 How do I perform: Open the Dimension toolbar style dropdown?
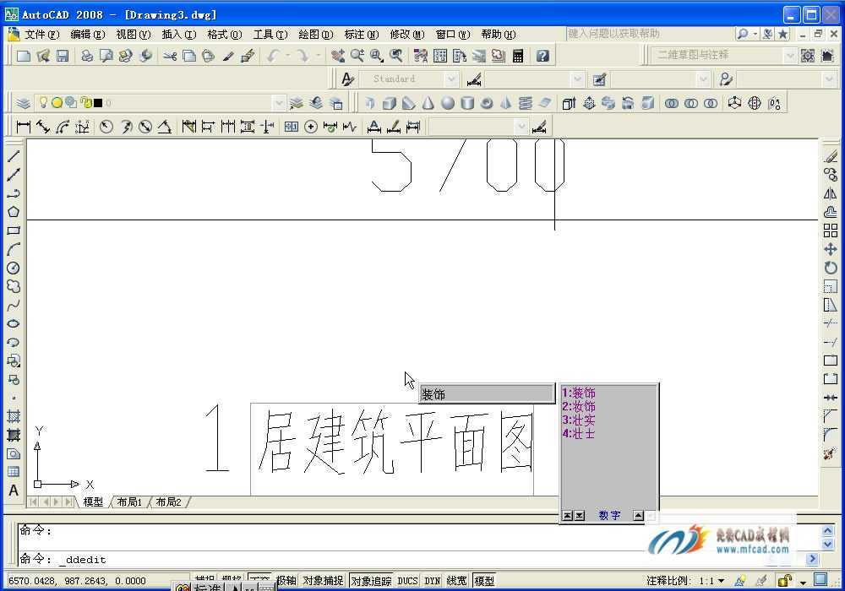[521, 127]
